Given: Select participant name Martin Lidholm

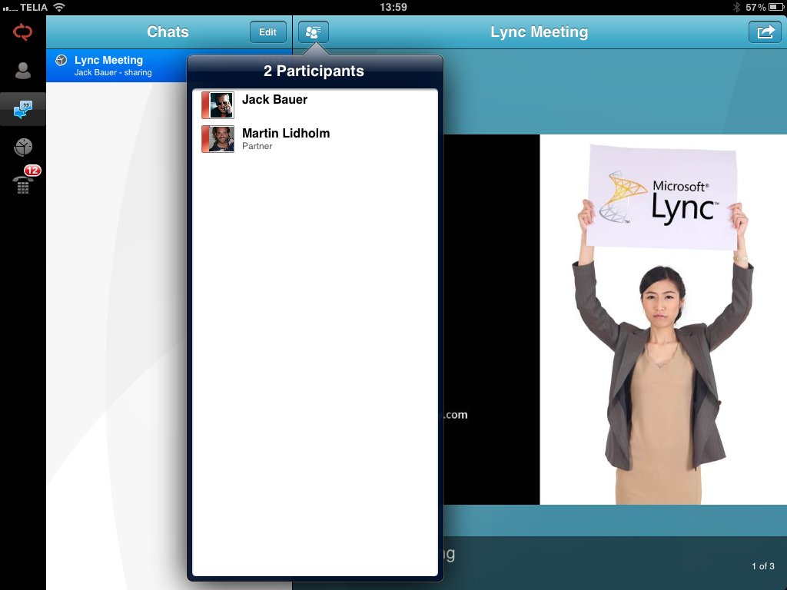Looking at the screenshot, I should click(x=286, y=133).
